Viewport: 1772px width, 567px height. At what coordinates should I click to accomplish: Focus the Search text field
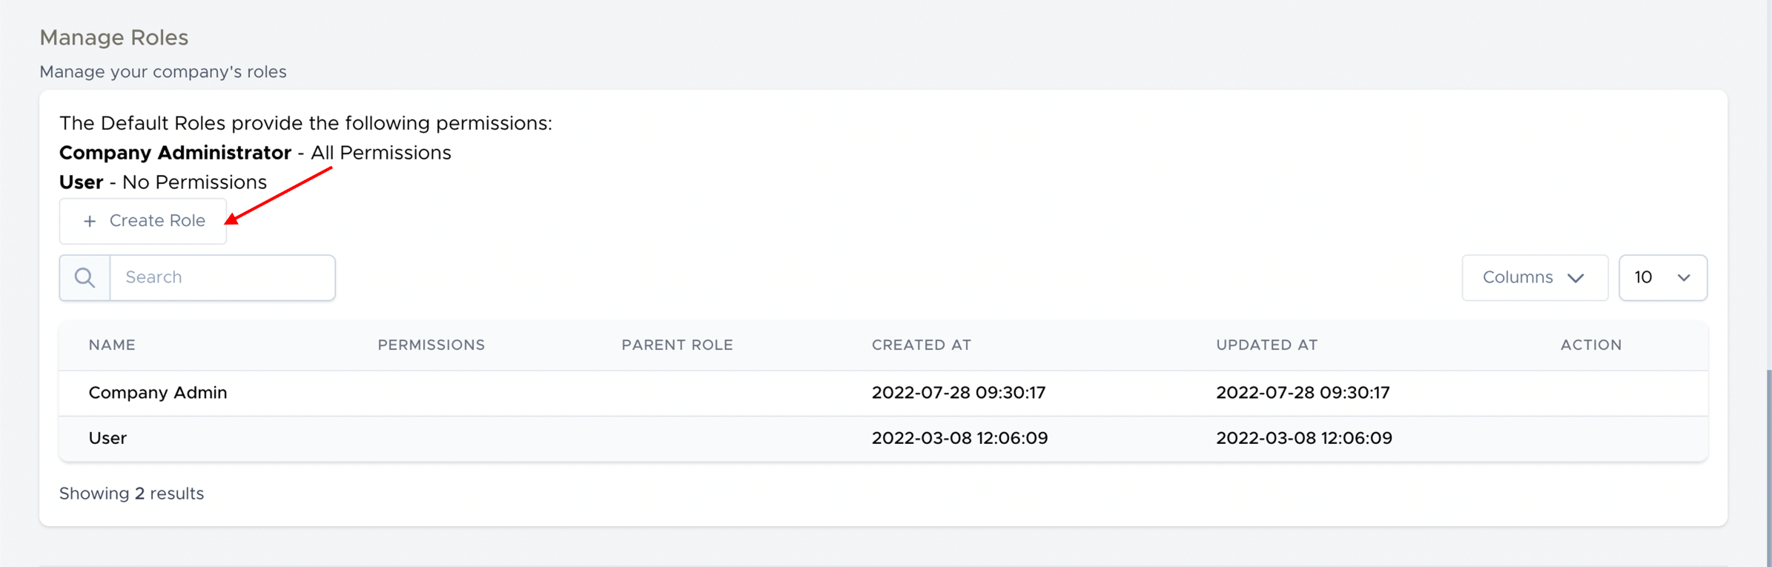pos(222,278)
